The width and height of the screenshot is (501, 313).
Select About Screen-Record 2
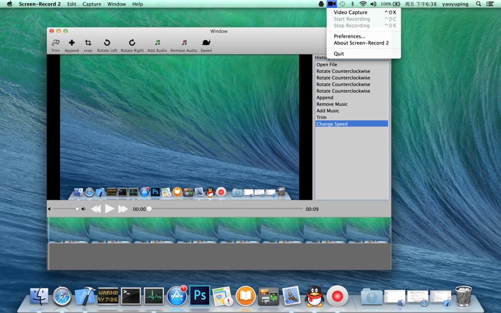361,43
